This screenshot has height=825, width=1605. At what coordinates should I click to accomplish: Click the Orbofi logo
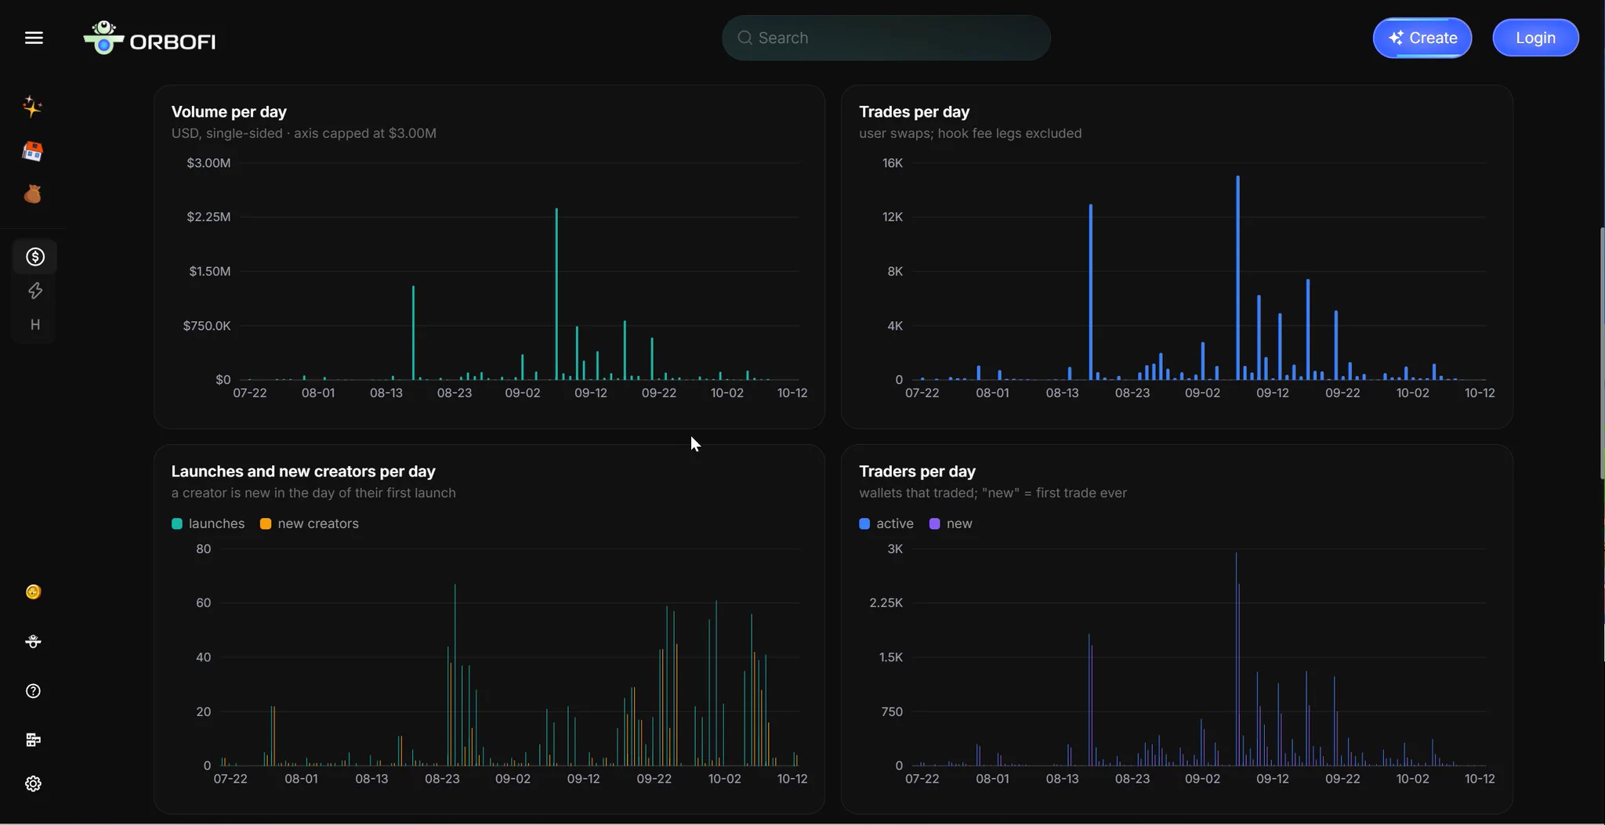150,38
